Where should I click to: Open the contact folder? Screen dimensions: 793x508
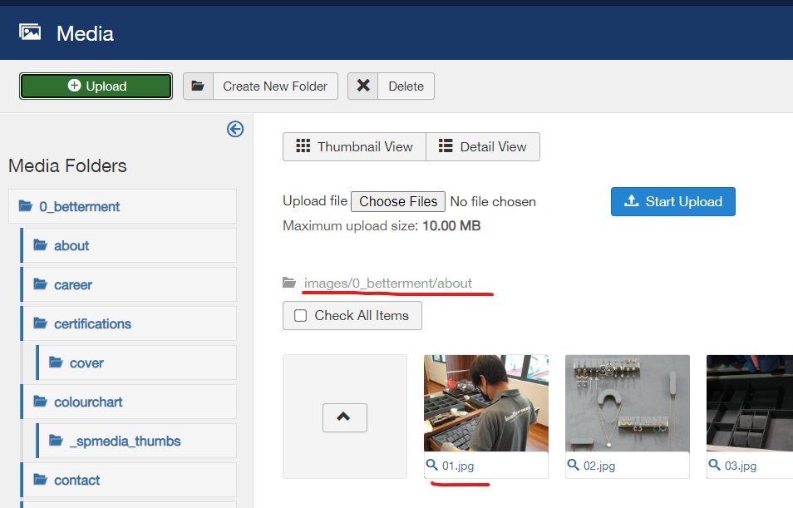pyautogui.click(x=129, y=481)
